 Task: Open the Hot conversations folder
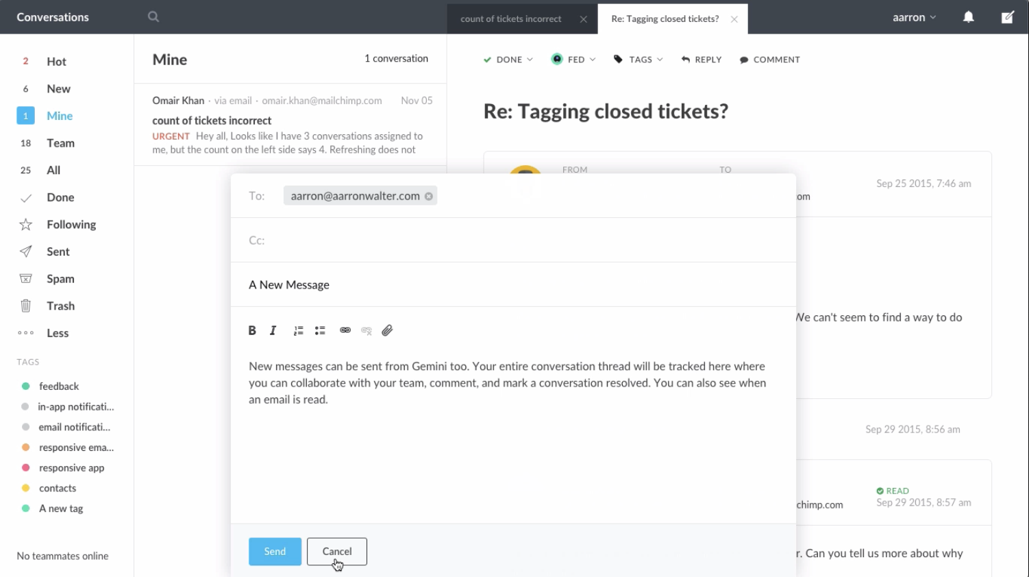pyautogui.click(x=56, y=62)
